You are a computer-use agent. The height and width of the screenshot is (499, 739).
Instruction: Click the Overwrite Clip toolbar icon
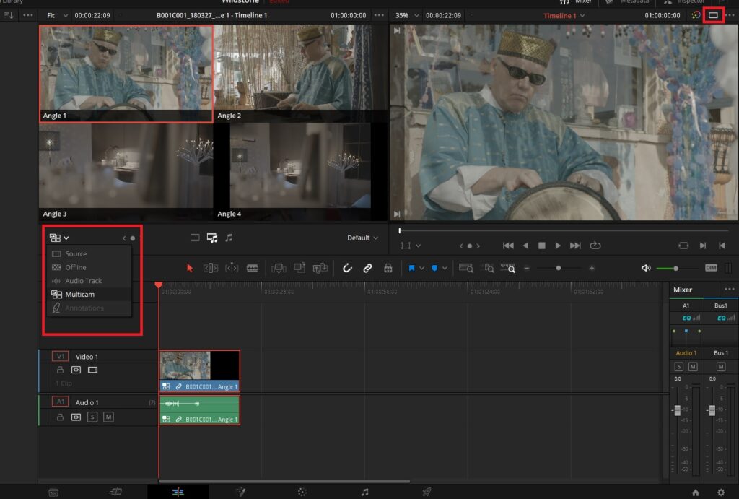[x=299, y=268]
